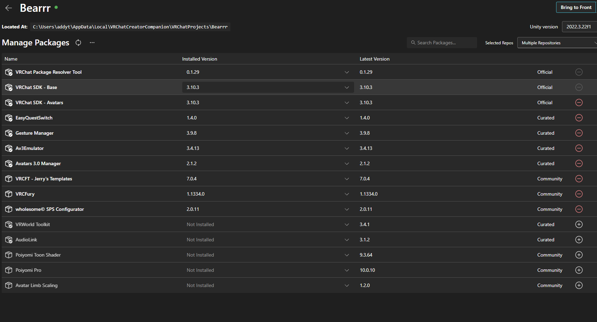Open the Selected Repos Multiple Repositories dropdown
The image size is (597, 322).
(x=557, y=43)
